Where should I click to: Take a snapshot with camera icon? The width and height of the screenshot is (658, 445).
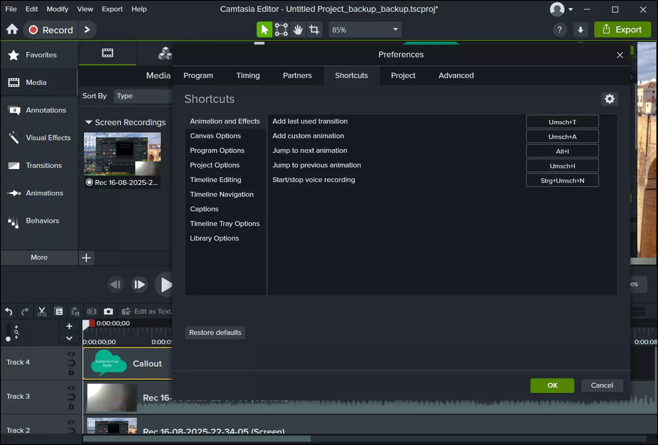click(x=108, y=311)
